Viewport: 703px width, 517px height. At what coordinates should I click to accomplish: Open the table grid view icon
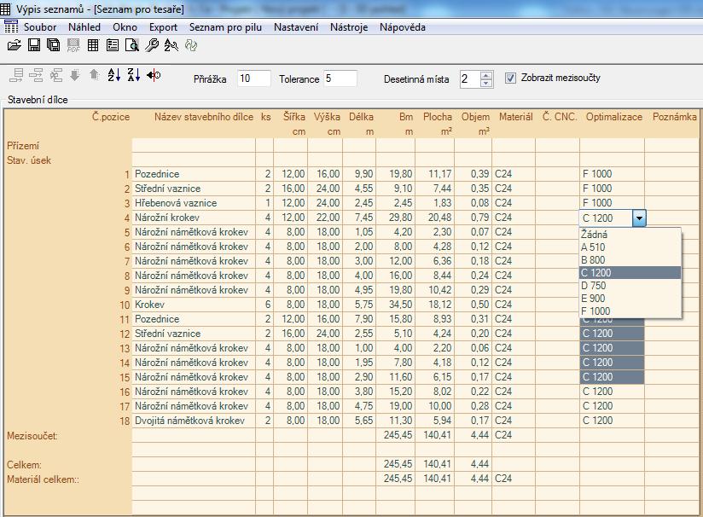click(x=93, y=45)
